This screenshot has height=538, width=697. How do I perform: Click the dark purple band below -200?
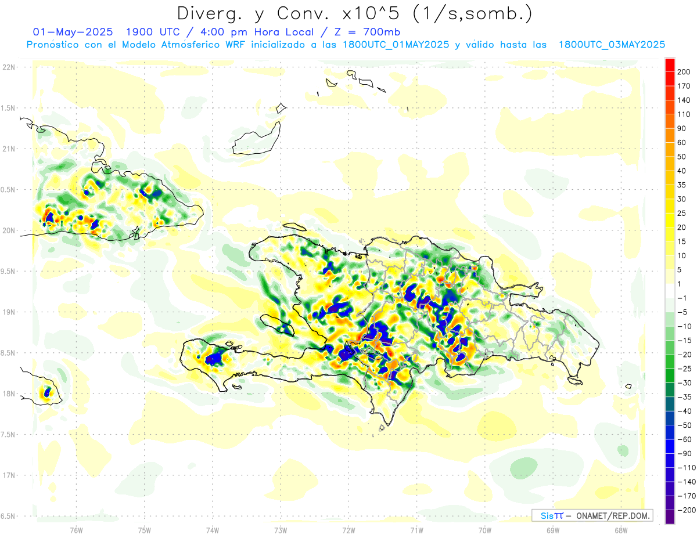pos(670,517)
